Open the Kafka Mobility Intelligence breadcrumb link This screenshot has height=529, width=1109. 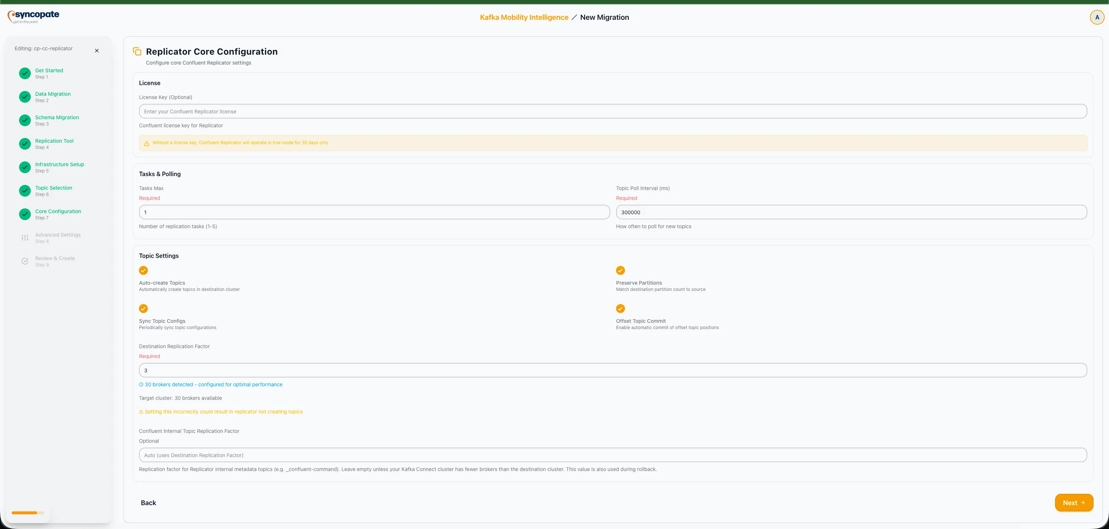(523, 17)
